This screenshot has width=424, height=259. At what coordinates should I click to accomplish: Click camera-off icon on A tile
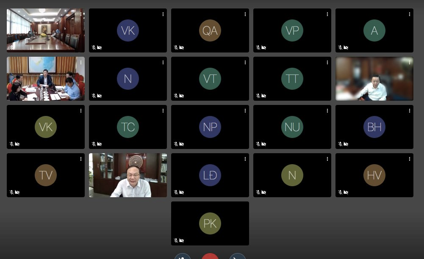pyautogui.click(x=346, y=47)
